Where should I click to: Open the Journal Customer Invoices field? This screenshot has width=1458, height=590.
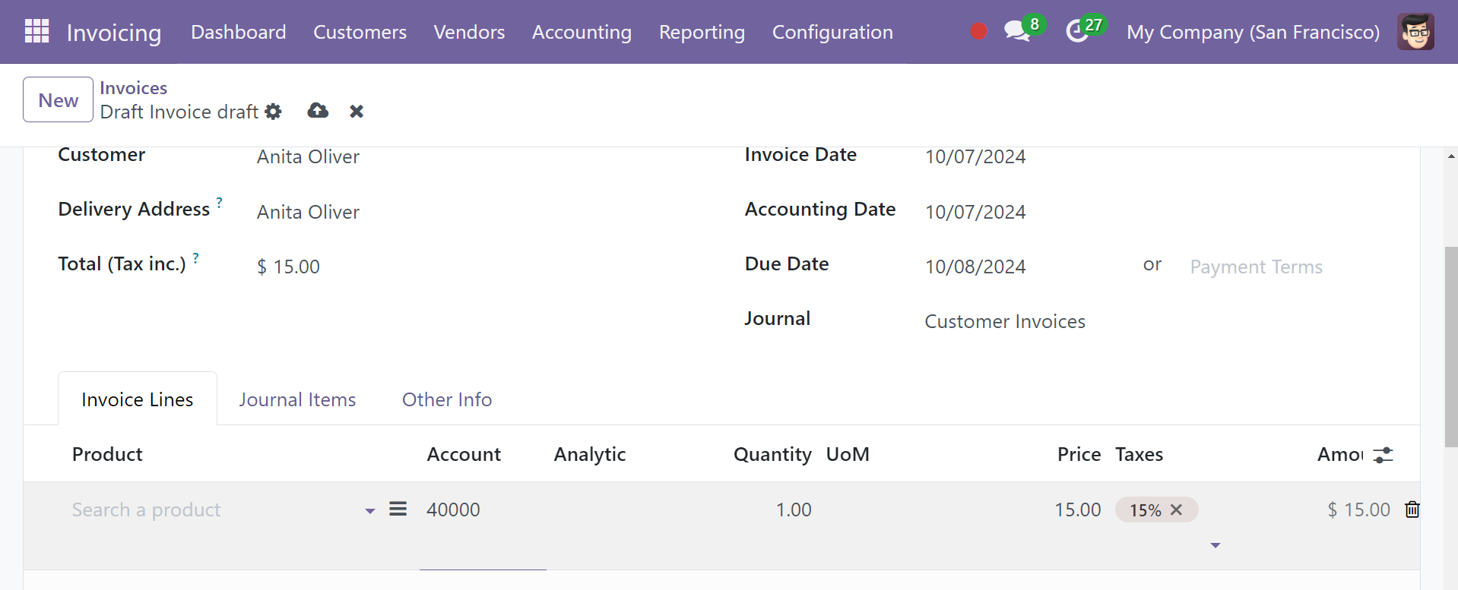(x=1005, y=321)
